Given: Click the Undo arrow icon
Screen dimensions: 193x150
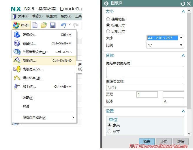Looking at the screenshot, I should pyautogui.click(x=63, y=25).
